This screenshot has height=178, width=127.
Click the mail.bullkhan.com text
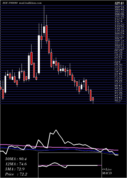pos(30,3)
